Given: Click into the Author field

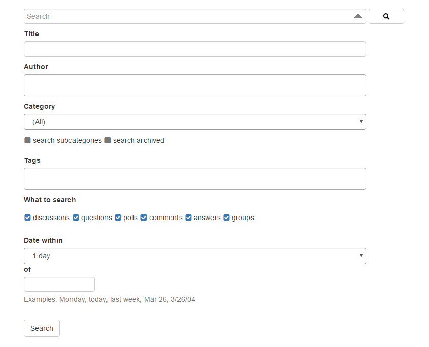Looking at the screenshot, I should pos(195,85).
